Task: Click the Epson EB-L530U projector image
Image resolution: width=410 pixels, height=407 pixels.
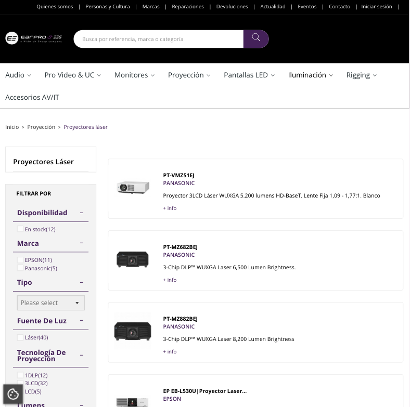Action: coord(132,402)
